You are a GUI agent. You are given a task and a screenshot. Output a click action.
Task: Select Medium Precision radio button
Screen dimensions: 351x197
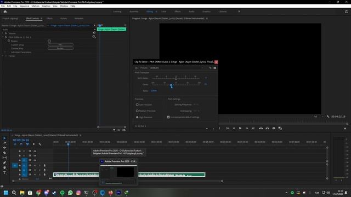coord(137,111)
